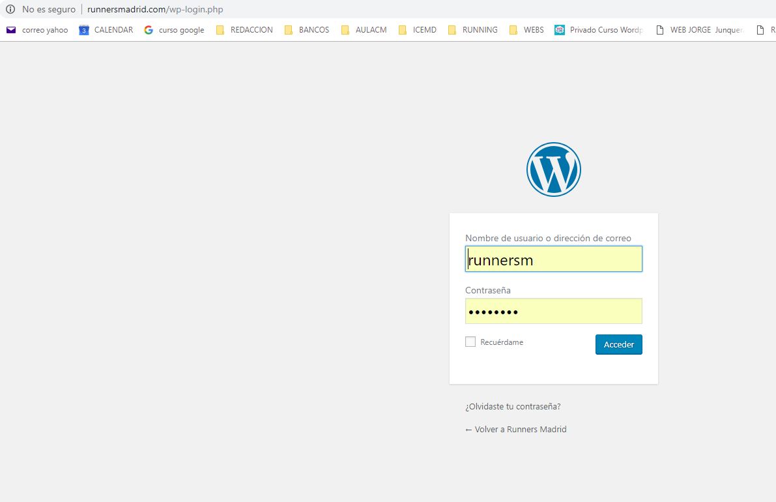Focus the username field containing runnersm

[x=553, y=259]
